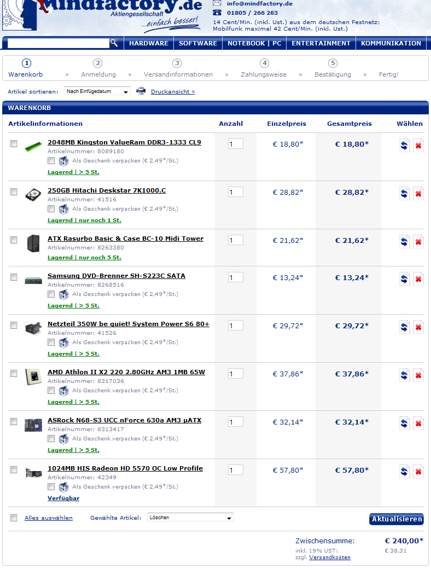Screen dimensions: 431x569
Task: Open the NOTEBOOK | PC menu
Action: point(254,43)
